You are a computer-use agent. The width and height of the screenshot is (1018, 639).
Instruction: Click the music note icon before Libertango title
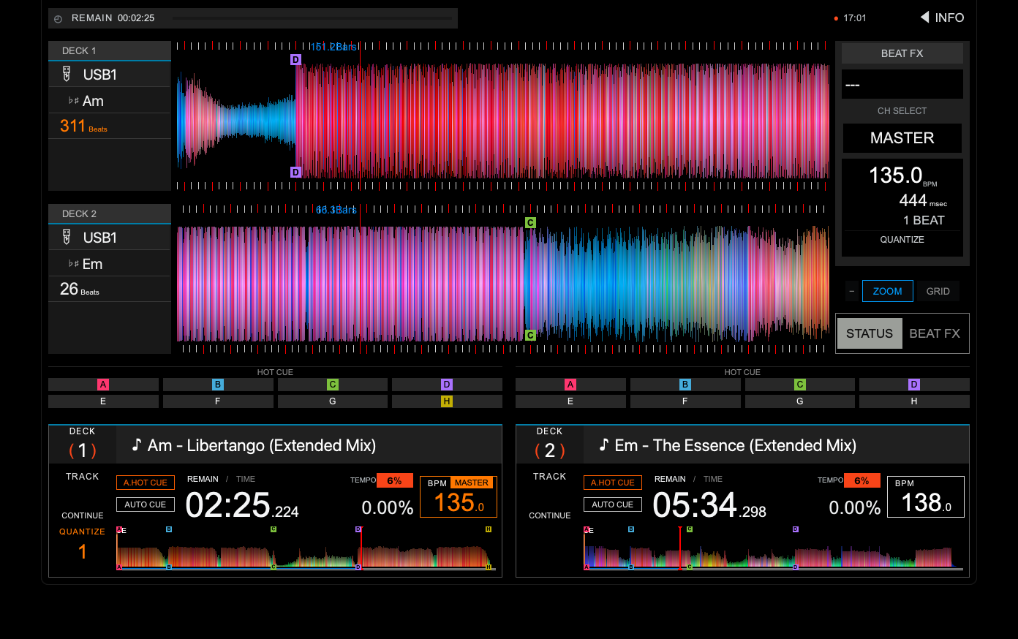136,445
